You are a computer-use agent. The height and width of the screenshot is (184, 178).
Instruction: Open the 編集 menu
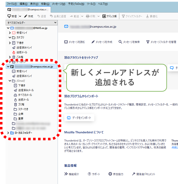[x=23, y=4]
